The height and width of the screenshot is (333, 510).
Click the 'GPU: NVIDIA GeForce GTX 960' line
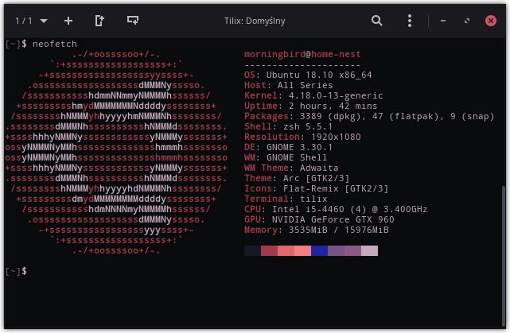319,219
